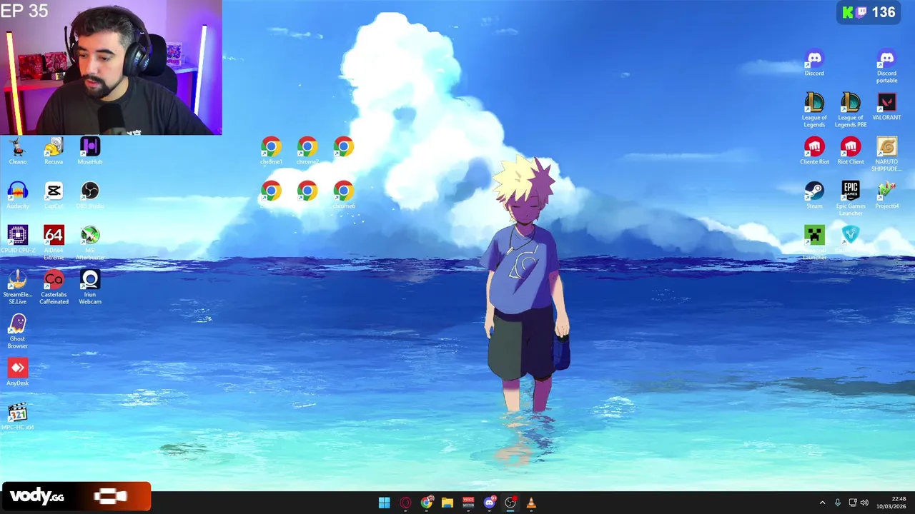The width and height of the screenshot is (915, 514).
Task: Open Voicemeeter in the taskbar
Action: coord(468,503)
